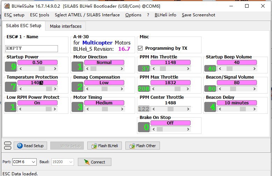Image resolution: width=272 pixels, height=176 pixels.
Task: Toggle the Programming by TX checkbox
Action: point(140,48)
